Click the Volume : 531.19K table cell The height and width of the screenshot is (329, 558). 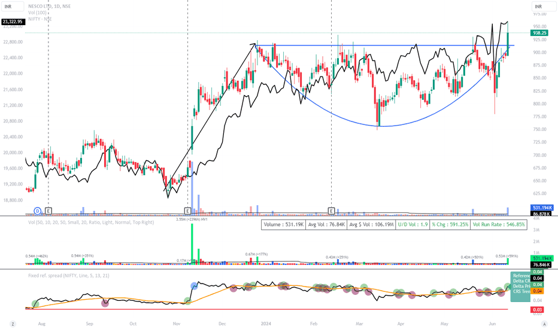click(283, 225)
